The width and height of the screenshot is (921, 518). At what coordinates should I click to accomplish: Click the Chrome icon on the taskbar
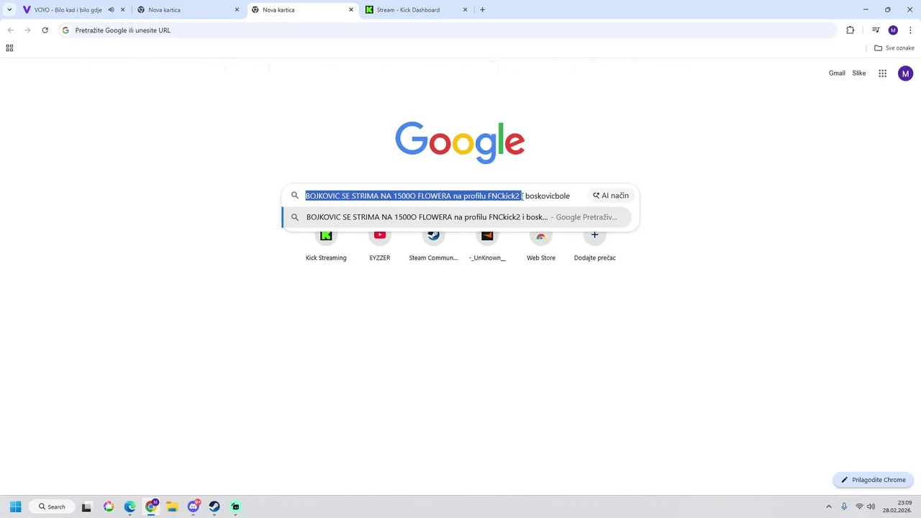(x=151, y=506)
